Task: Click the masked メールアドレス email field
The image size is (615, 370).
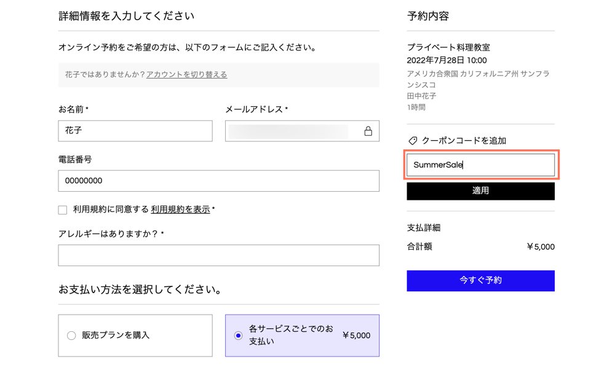Action: 295,130
